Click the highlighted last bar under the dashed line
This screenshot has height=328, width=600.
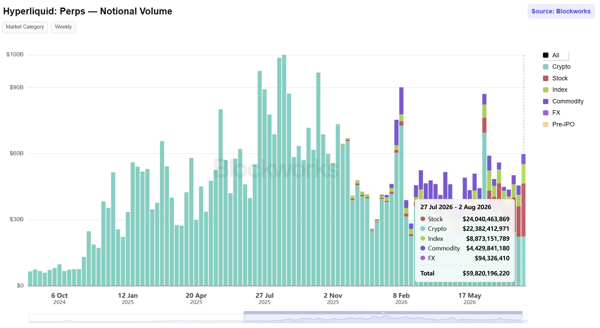(x=523, y=220)
